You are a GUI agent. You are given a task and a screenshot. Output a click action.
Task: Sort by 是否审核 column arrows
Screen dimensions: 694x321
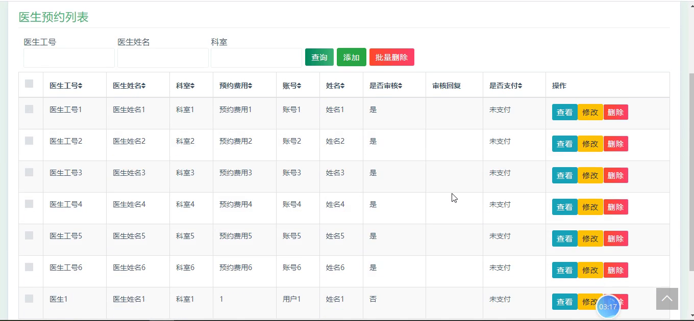point(400,86)
